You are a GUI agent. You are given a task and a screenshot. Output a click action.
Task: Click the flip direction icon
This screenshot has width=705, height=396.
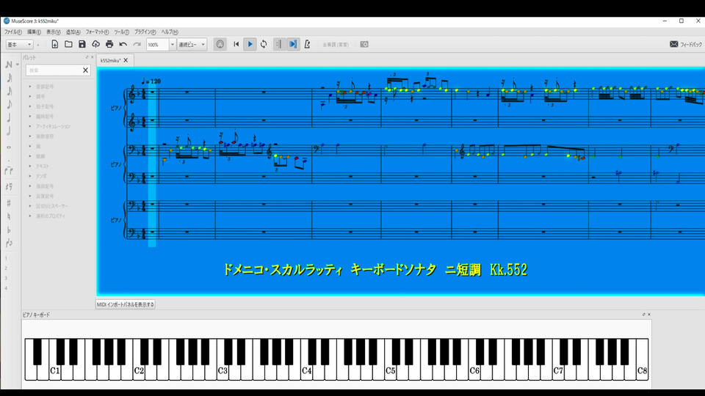click(9, 243)
